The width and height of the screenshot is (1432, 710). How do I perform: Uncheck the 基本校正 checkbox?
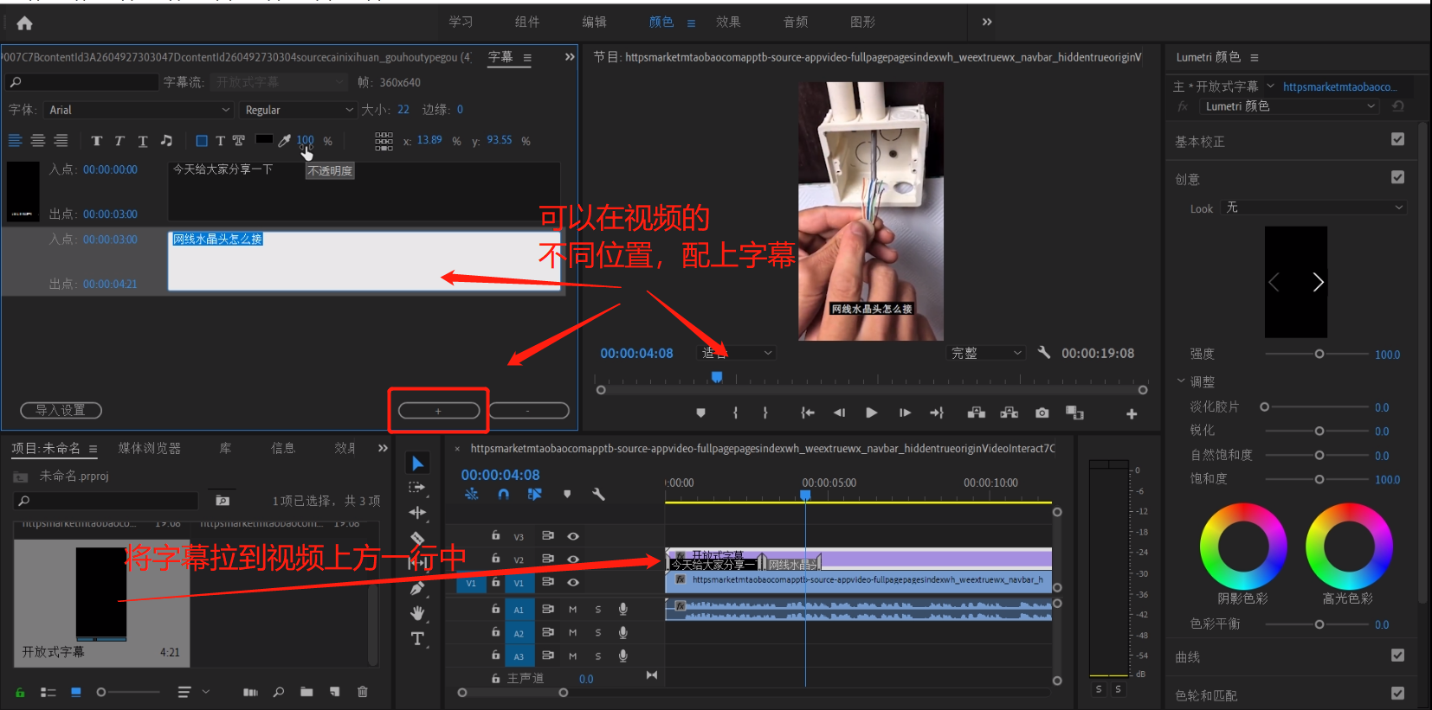[x=1397, y=139]
